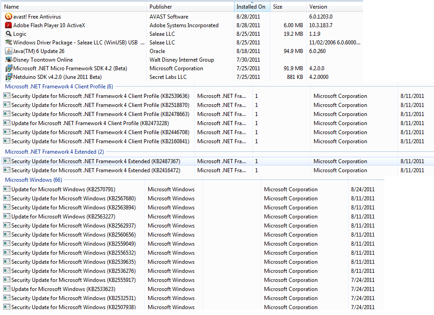Sort programs by the Version column header
The image size is (434, 315).
pos(334,7)
